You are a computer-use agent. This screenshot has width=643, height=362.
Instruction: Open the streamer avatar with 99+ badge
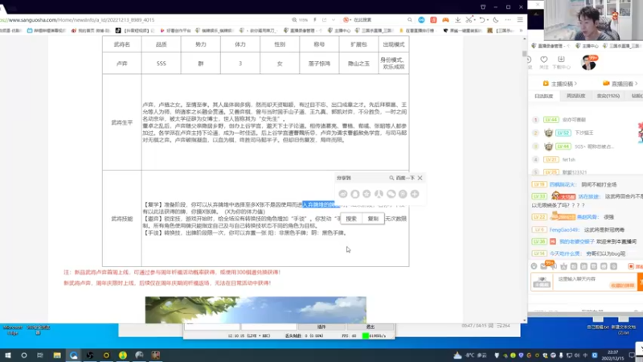[589, 63]
